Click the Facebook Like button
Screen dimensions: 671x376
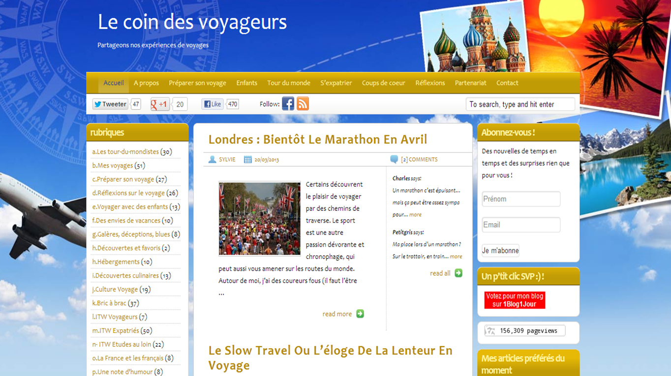click(x=213, y=104)
